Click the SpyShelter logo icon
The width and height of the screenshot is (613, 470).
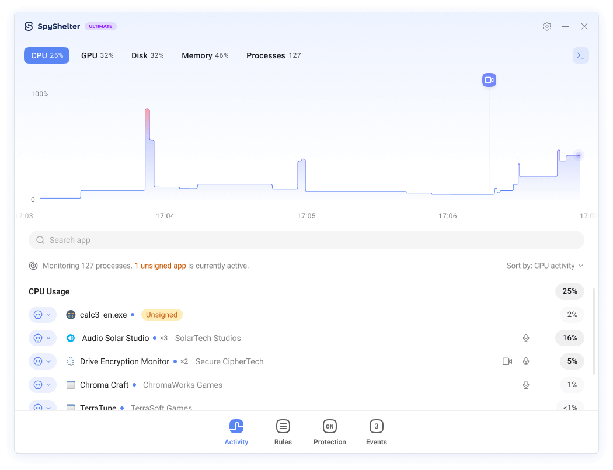(x=29, y=26)
